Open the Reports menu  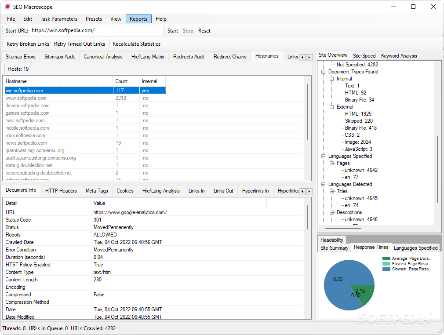pyautogui.click(x=138, y=19)
